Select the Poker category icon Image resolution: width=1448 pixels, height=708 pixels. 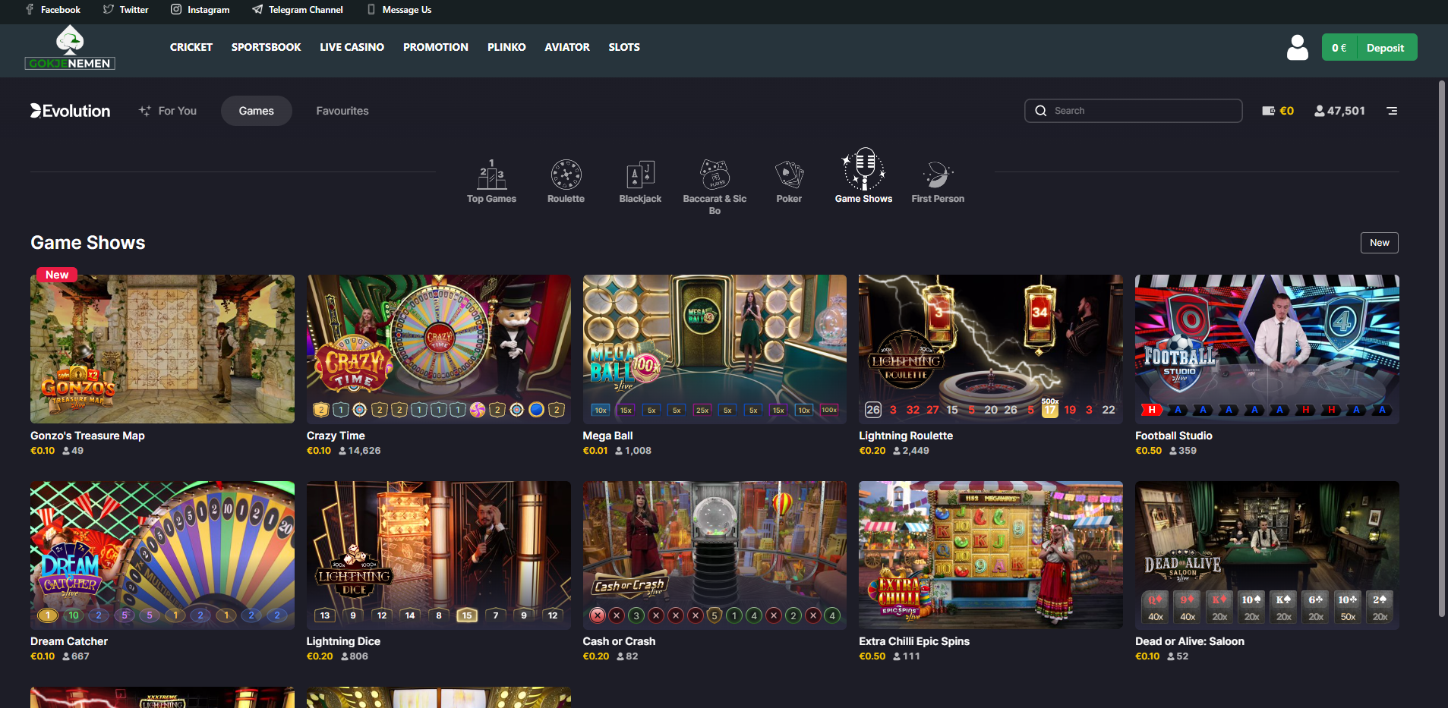click(789, 175)
